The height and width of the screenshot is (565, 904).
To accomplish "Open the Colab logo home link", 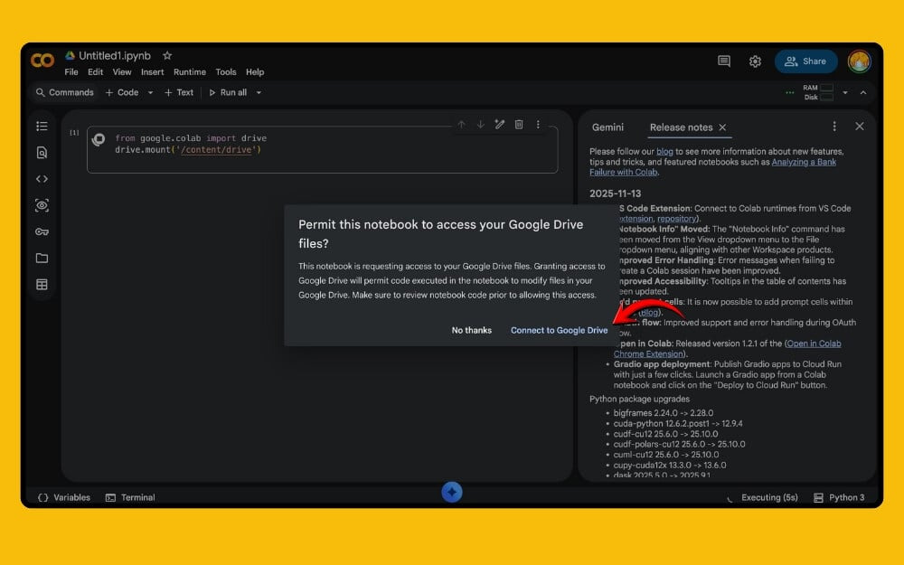I will 42,60.
